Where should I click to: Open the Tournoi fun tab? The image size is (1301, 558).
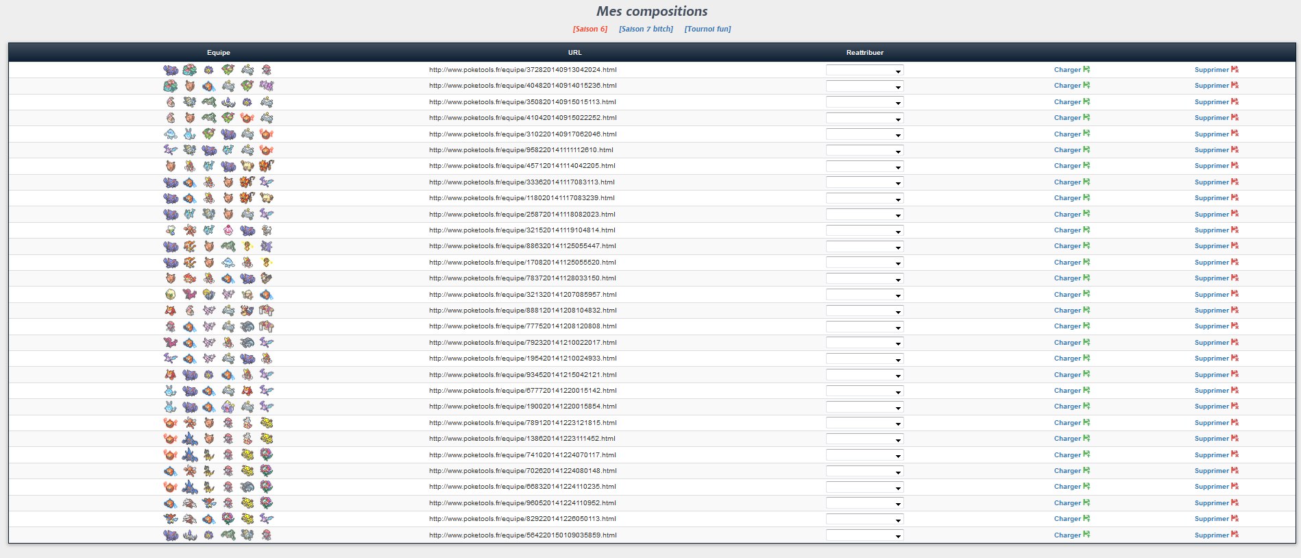point(707,29)
